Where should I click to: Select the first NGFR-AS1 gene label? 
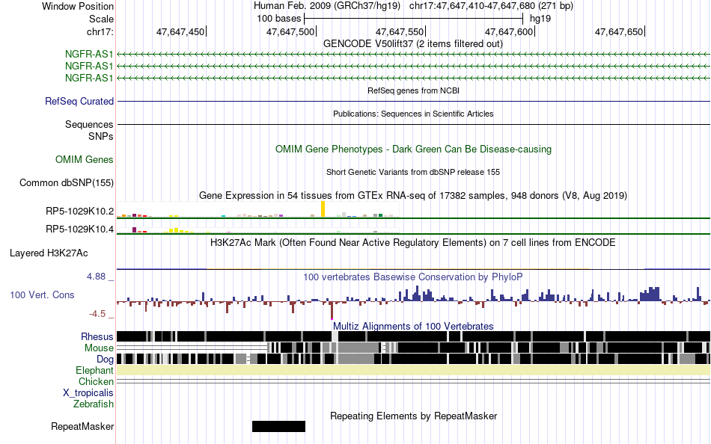point(89,55)
